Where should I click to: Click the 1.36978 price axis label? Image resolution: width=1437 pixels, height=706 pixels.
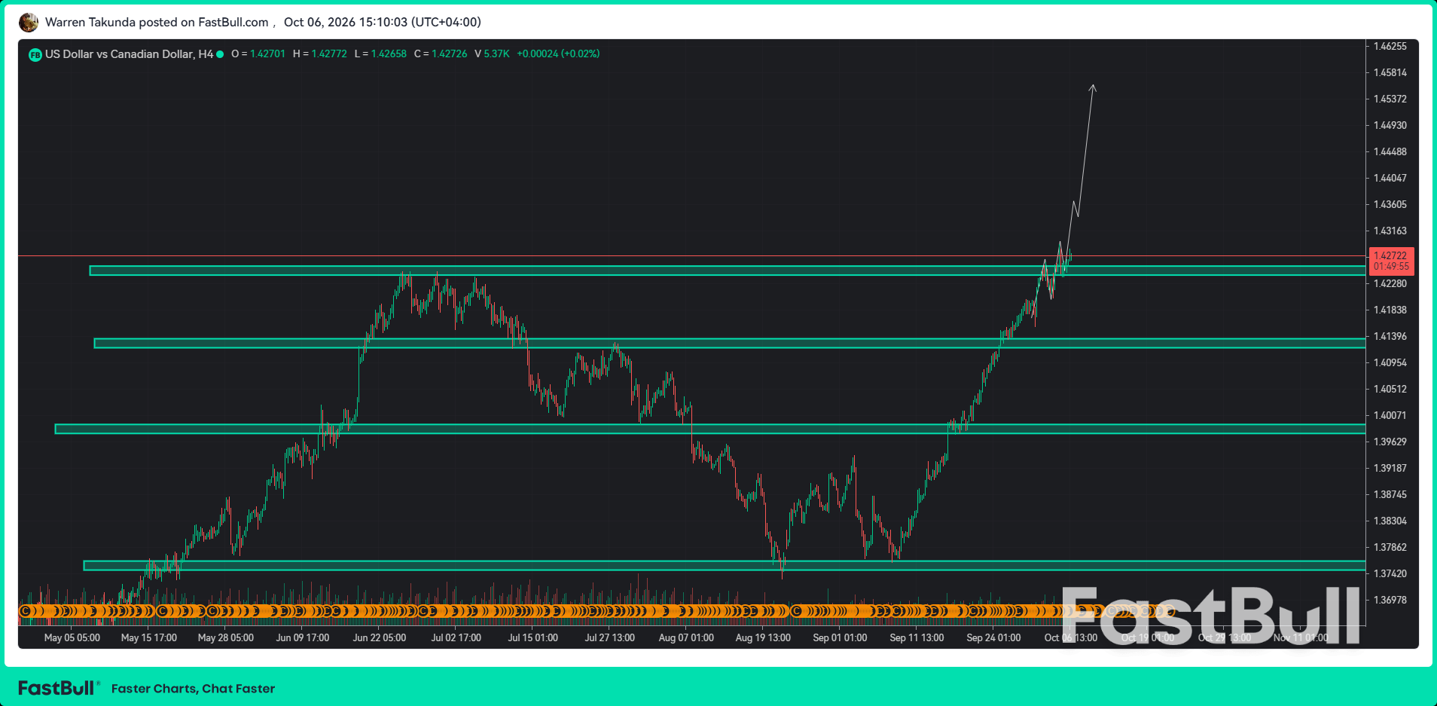(x=1390, y=600)
